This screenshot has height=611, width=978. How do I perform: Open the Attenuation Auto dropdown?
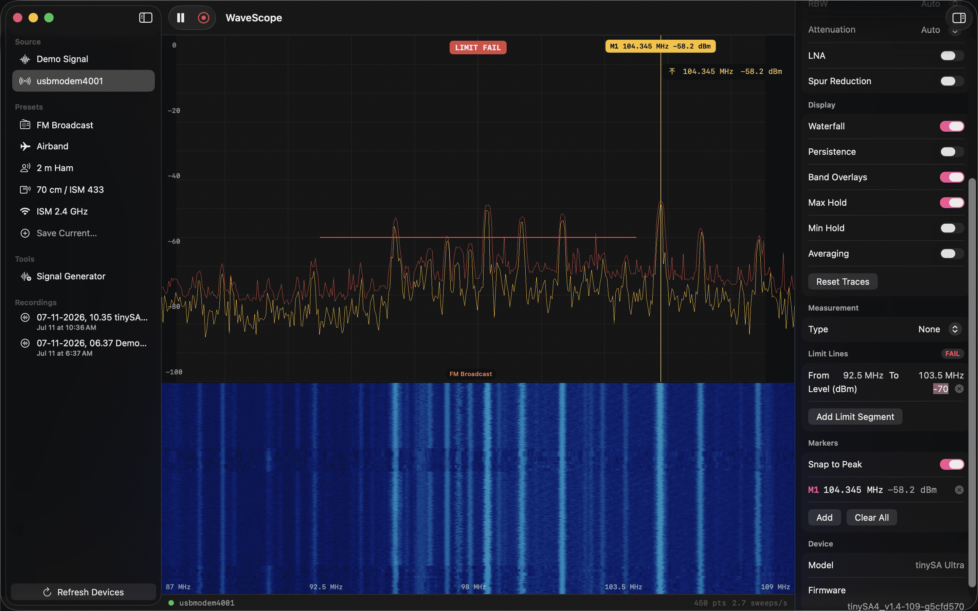pyautogui.click(x=941, y=30)
